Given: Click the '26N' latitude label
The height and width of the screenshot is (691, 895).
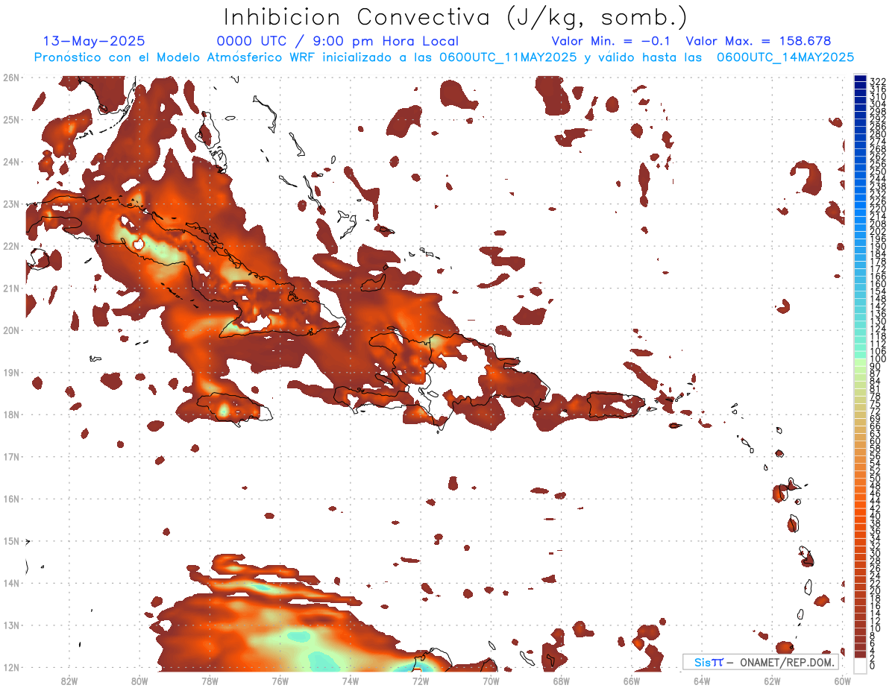Looking at the screenshot, I should coord(11,78).
